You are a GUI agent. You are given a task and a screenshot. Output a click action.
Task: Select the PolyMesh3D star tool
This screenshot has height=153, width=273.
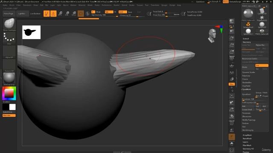coord(262,18)
